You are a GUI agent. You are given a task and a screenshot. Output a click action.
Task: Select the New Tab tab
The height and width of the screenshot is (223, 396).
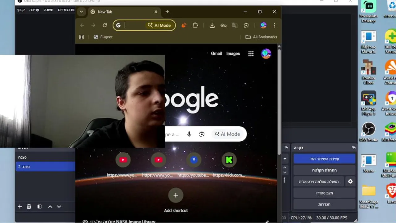[124, 12]
